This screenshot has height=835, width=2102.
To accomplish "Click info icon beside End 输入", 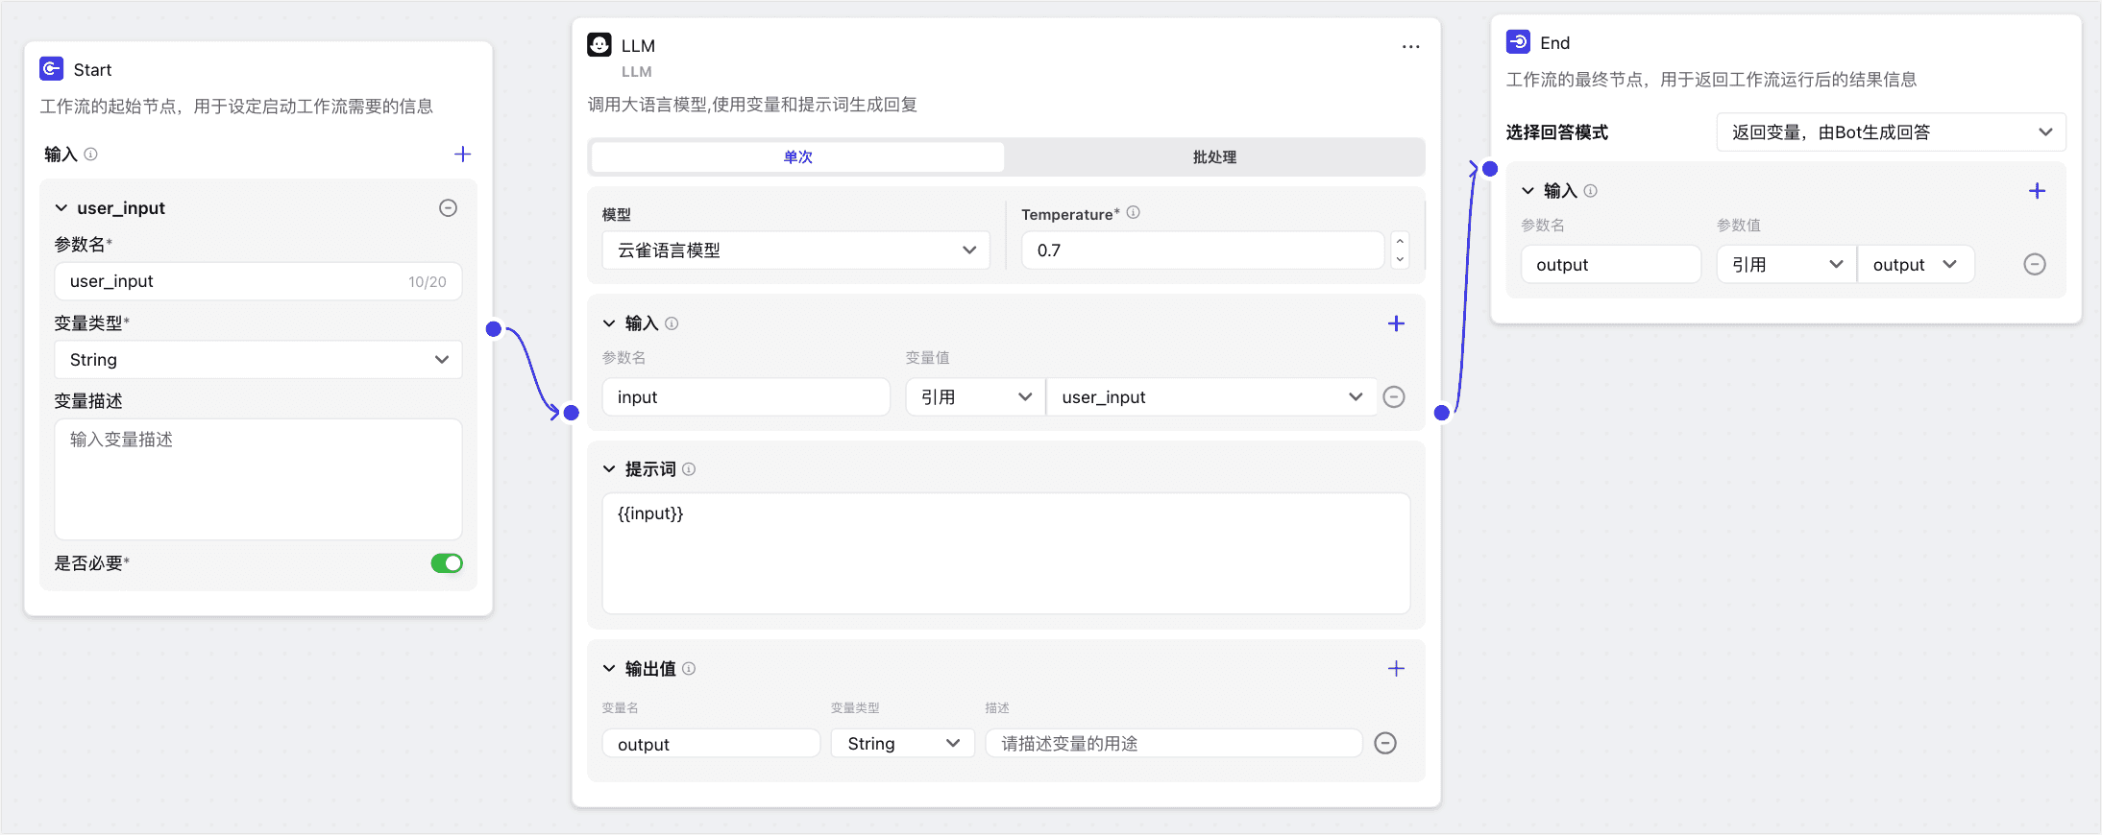I will 1590,191.
